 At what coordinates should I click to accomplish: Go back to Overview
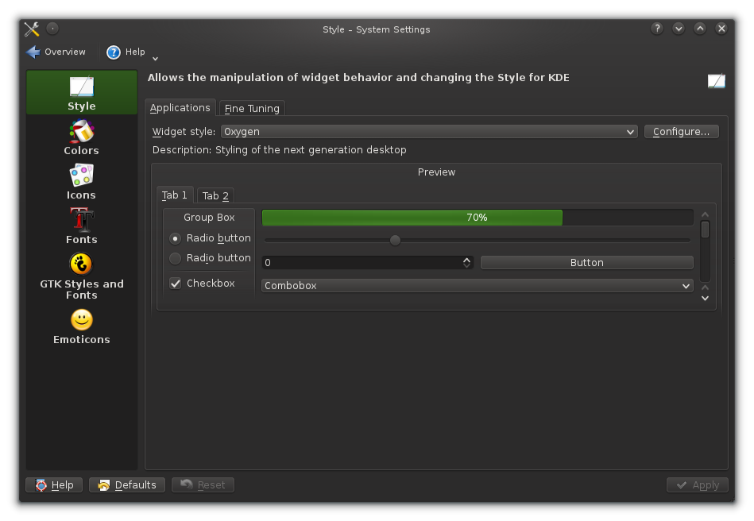(56, 52)
